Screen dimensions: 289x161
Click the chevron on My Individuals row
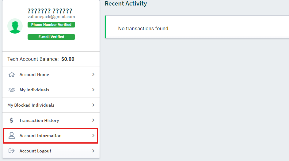(93, 90)
